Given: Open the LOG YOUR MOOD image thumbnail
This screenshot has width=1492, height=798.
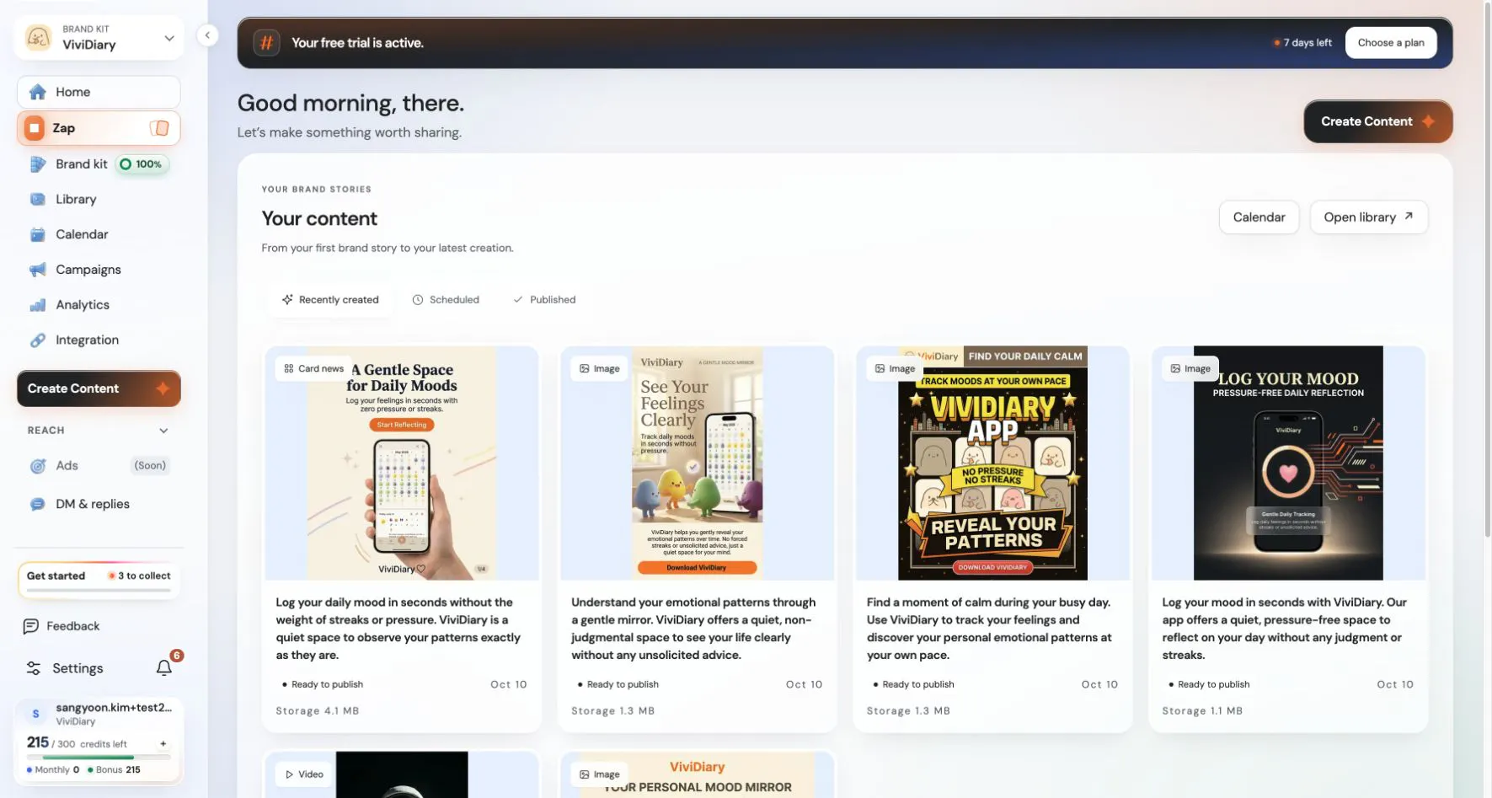Looking at the screenshot, I should coord(1288,463).
